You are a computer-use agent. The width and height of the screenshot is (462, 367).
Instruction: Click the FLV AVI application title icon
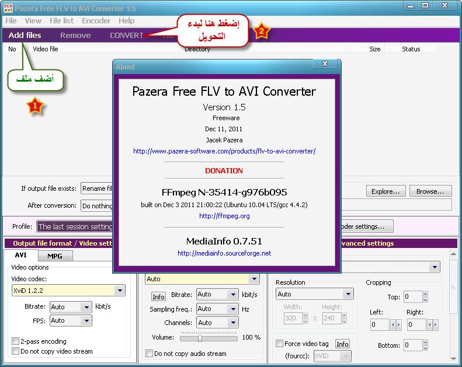[8, 8]
